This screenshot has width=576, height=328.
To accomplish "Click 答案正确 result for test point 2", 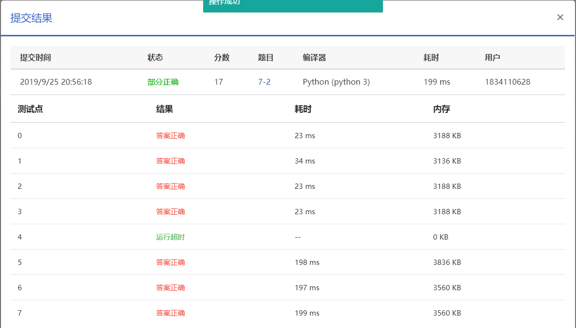I will tap(171, 186).
